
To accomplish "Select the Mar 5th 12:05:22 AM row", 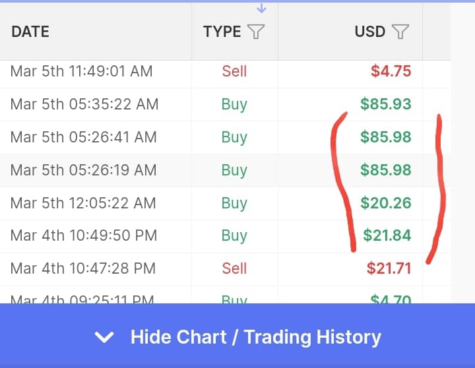I will point(225,203).
